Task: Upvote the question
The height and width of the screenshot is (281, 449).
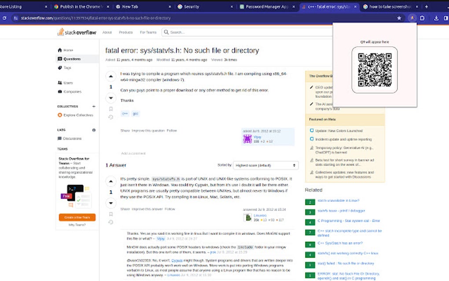Action: pos(111,76)
